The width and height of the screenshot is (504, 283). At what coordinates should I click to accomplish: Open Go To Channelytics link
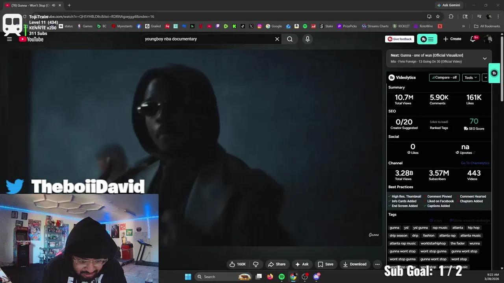[475, 163]
